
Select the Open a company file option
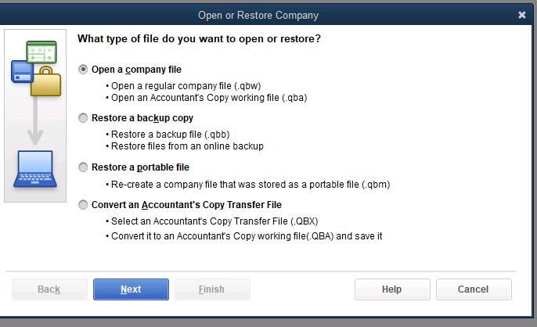pos(84,70)
